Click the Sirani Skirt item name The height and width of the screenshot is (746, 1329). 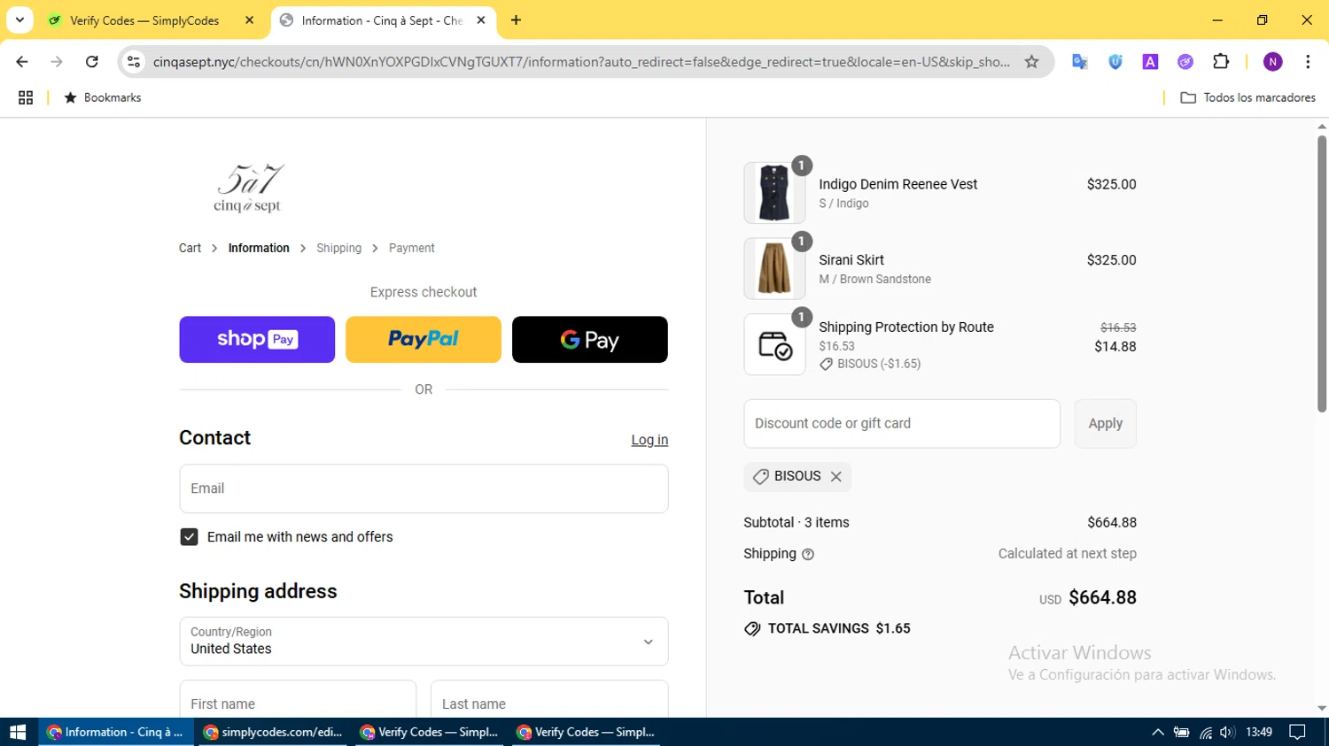pyautogui.click(x=851, y=260)
